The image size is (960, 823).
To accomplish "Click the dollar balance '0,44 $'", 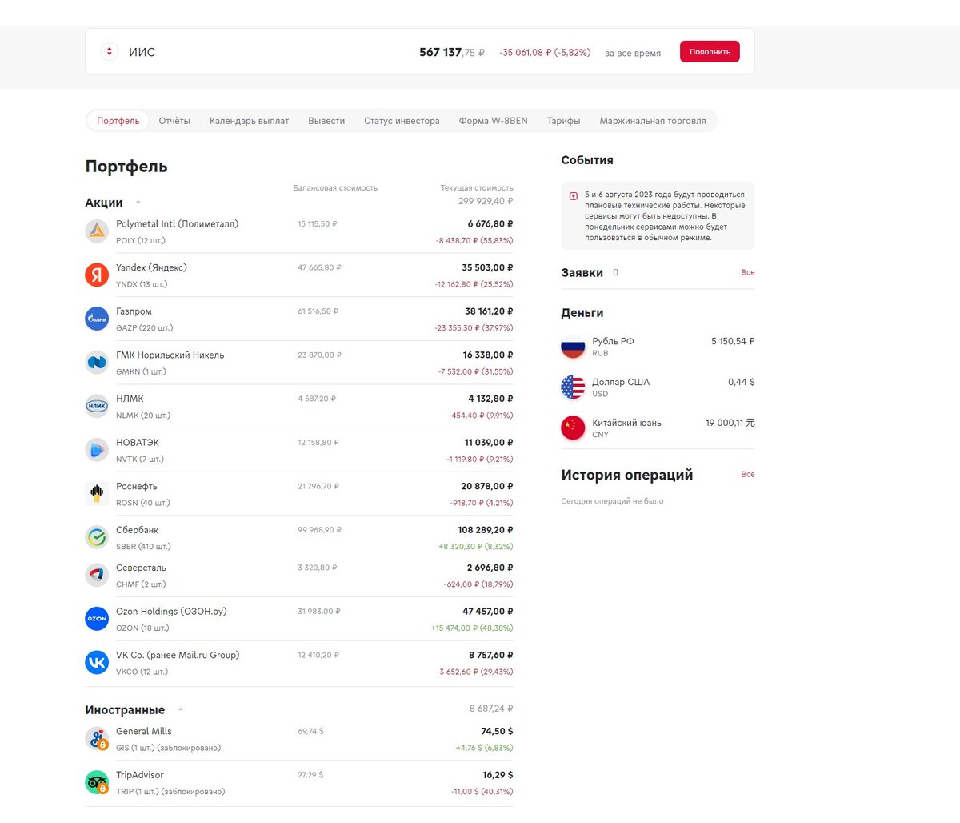I will [742, 382].
